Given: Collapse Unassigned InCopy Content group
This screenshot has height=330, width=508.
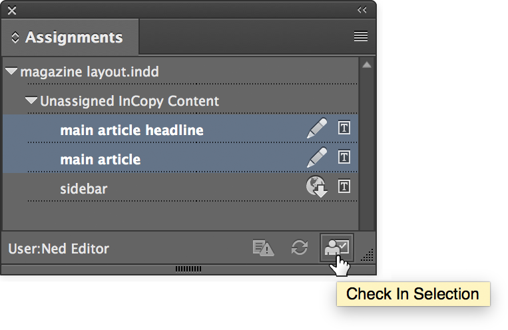Looking at the screenshot, I should pyautogui.click(x=31, y=101).
